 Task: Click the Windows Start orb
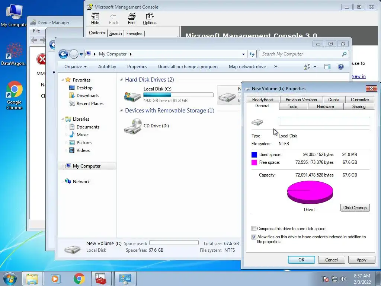[10, 279]
